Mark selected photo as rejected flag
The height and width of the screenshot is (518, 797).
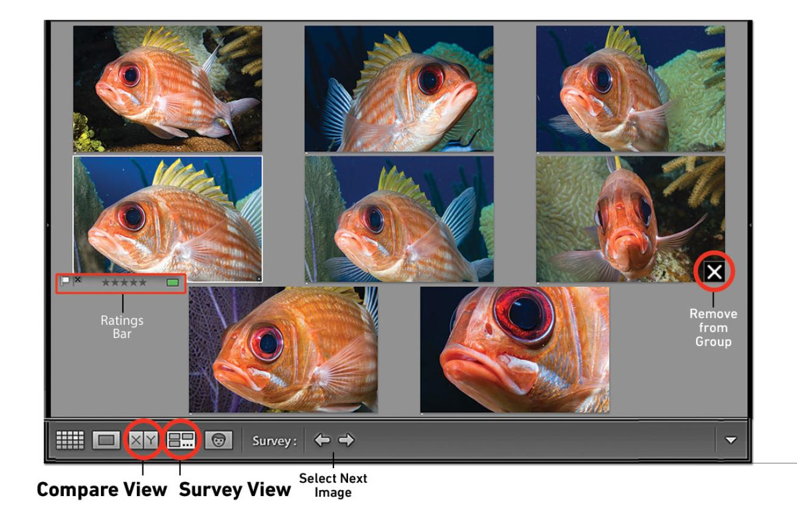pos(78,280)
